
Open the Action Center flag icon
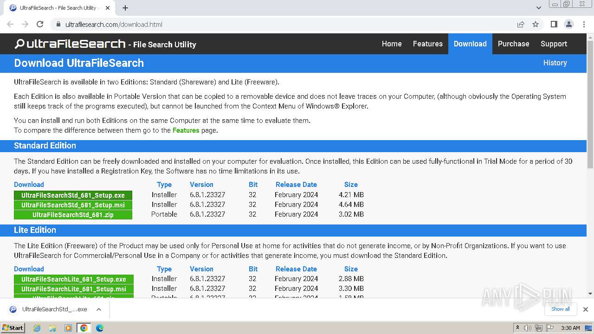[550, 328]
